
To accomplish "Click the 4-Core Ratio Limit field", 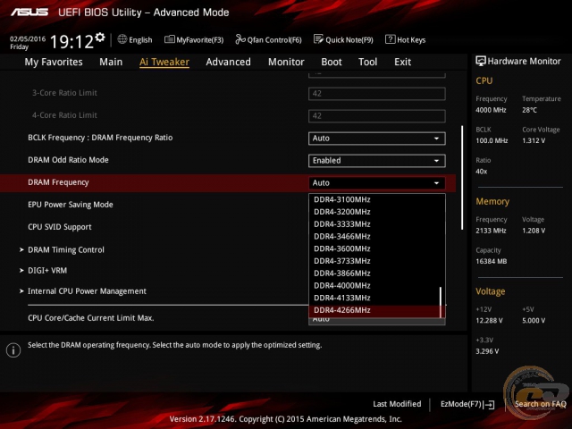I will (x=377, y=116).
